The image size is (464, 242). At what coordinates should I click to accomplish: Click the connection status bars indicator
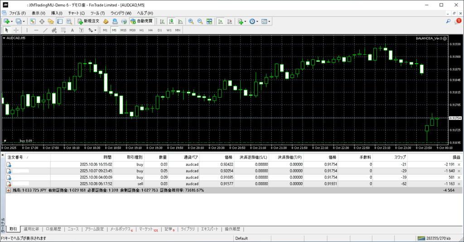coord(421,238)
